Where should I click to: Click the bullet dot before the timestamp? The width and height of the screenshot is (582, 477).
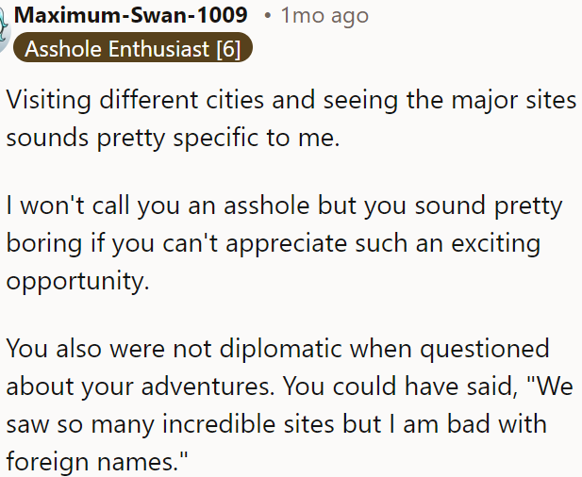tap(269, 16)
